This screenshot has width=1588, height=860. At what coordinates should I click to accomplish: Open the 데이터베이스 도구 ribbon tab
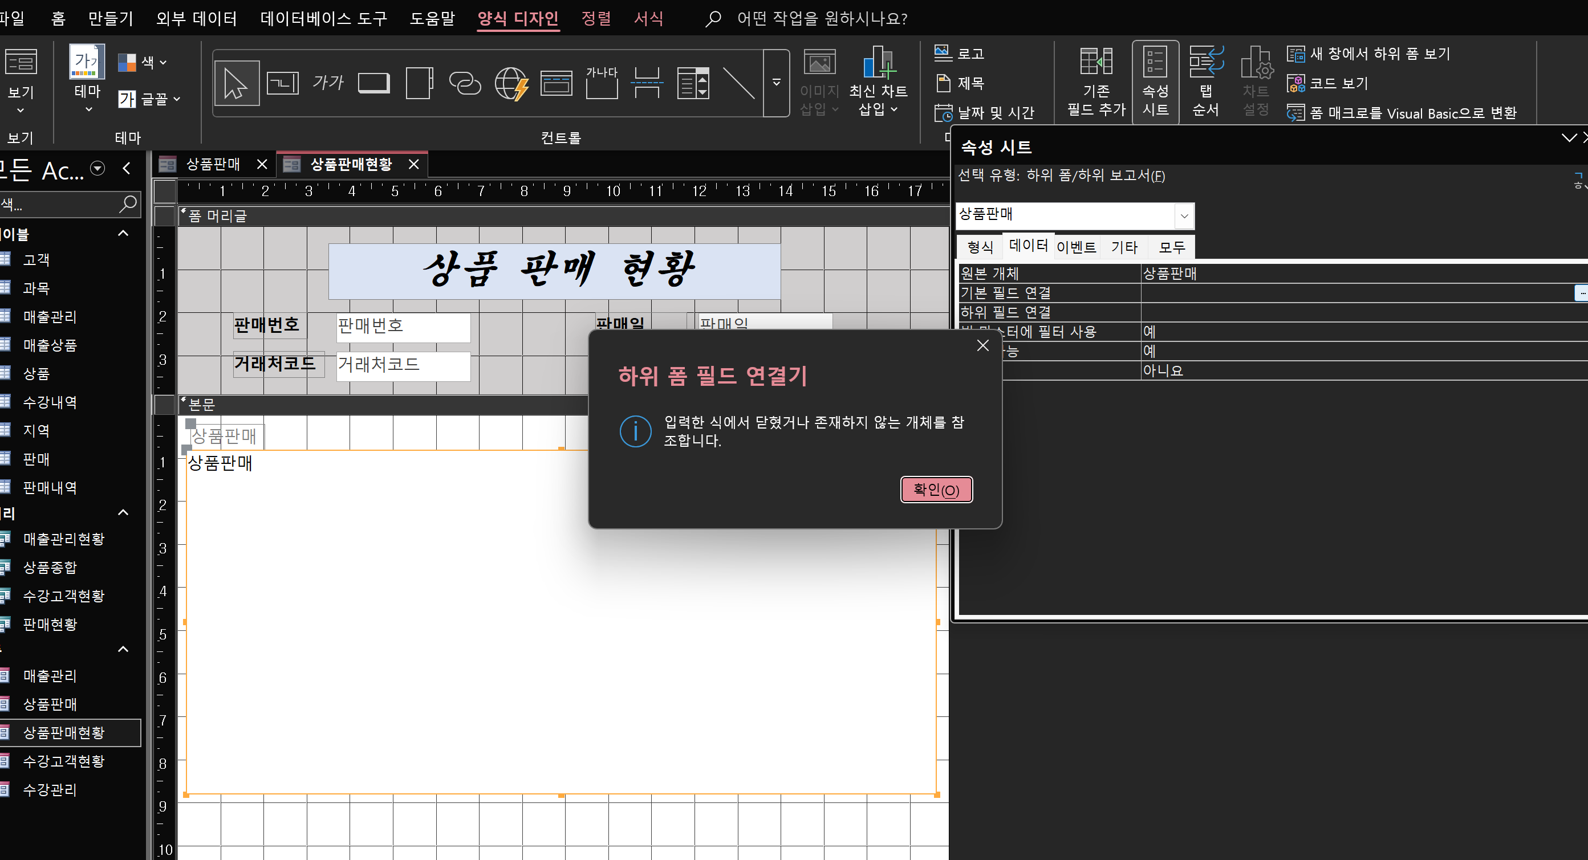point(323,18)
